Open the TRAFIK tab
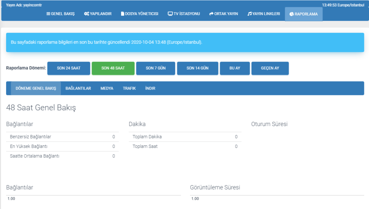This screenshot has height=209, width=369. (x=129, y=88)
